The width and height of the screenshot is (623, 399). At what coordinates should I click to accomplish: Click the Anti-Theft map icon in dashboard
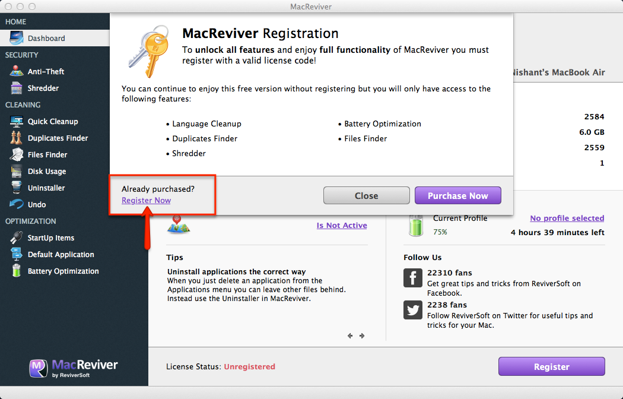179,225
